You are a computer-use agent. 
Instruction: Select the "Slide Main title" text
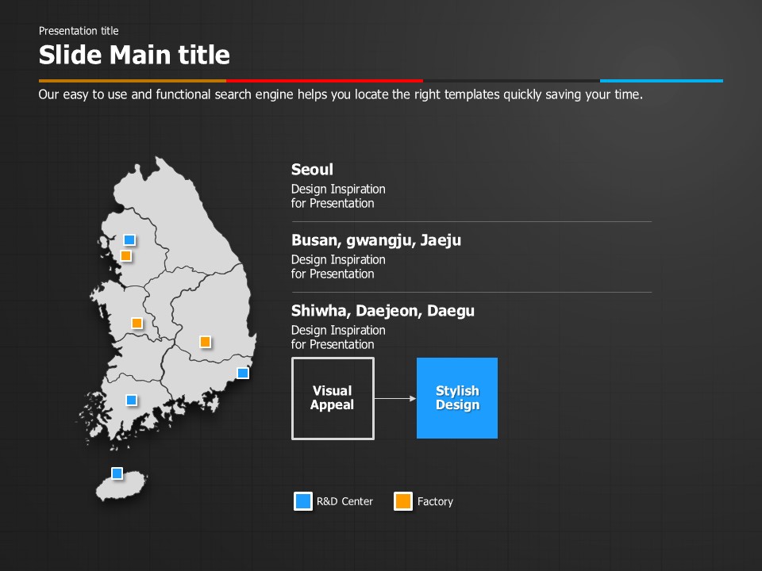tap(134, 55)
